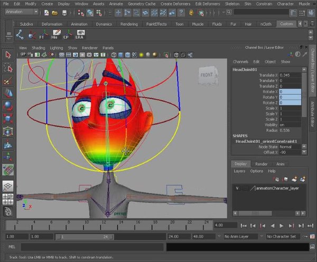
Task: Select the Display radio tab in Layer Editor
Action: pos(241,164)
